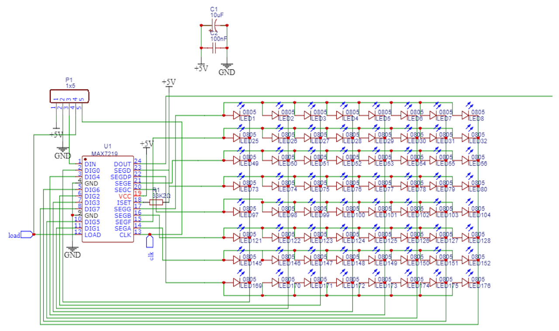The height and width of the screenshot is (331, 559).
Task: Select the VCC pin label on U1
Action: pyautogui.click(x=125, y=196)
